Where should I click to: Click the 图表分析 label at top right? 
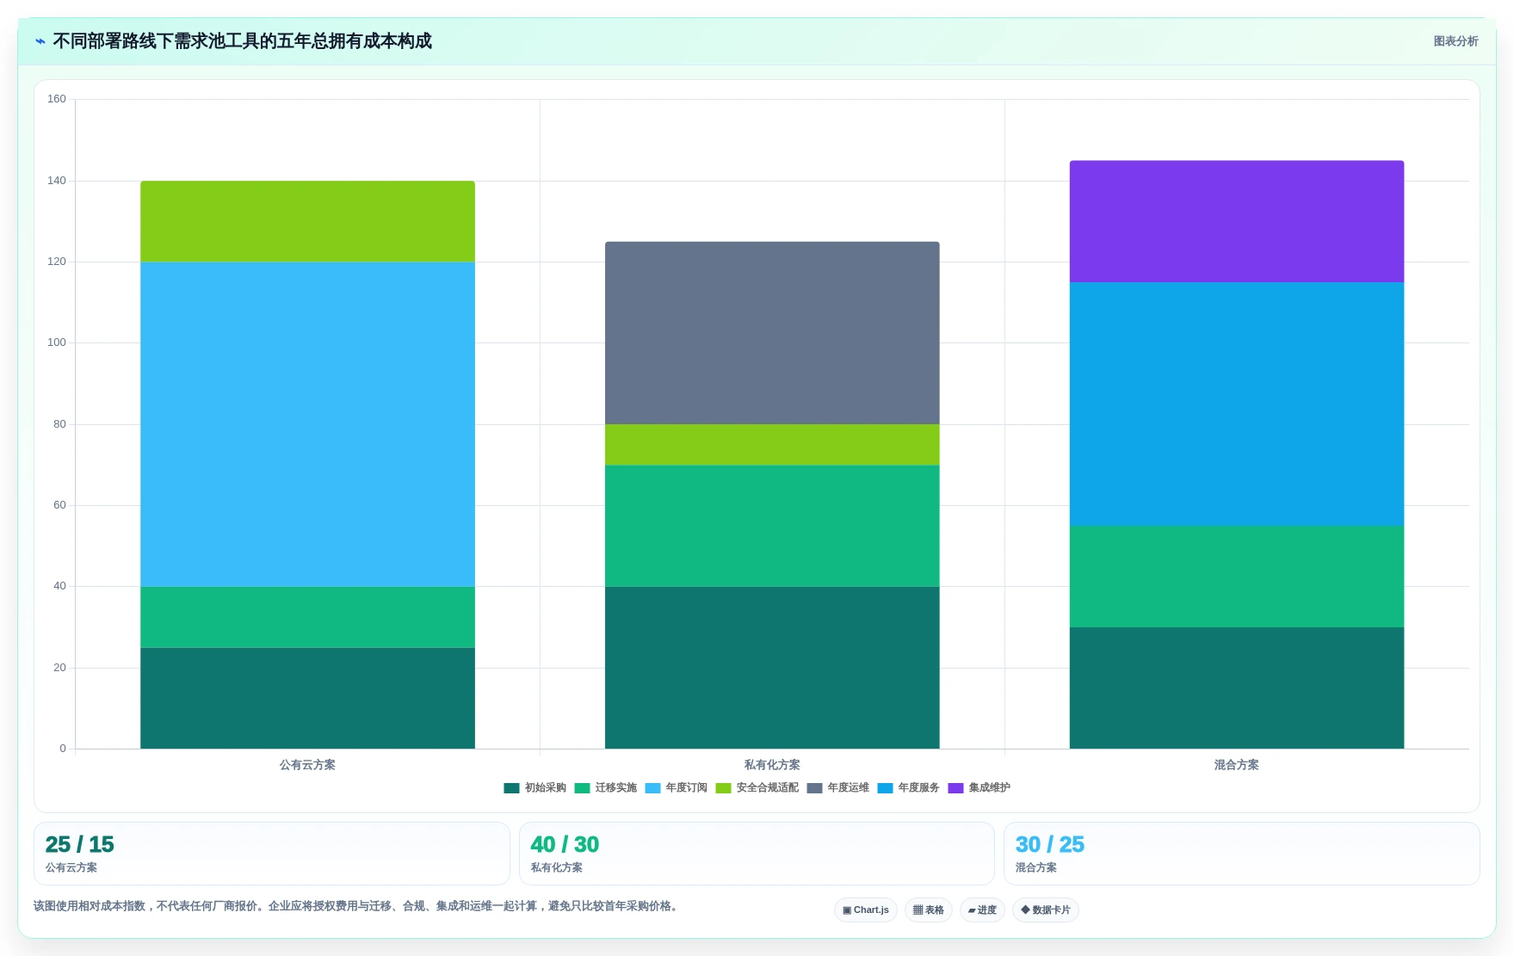click(x=1455, y=41)
